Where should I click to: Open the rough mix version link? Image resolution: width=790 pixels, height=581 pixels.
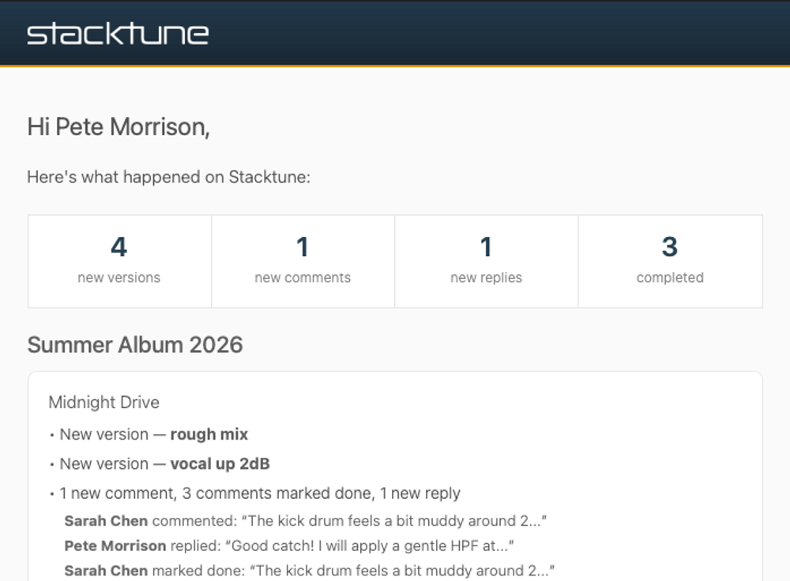209,434
